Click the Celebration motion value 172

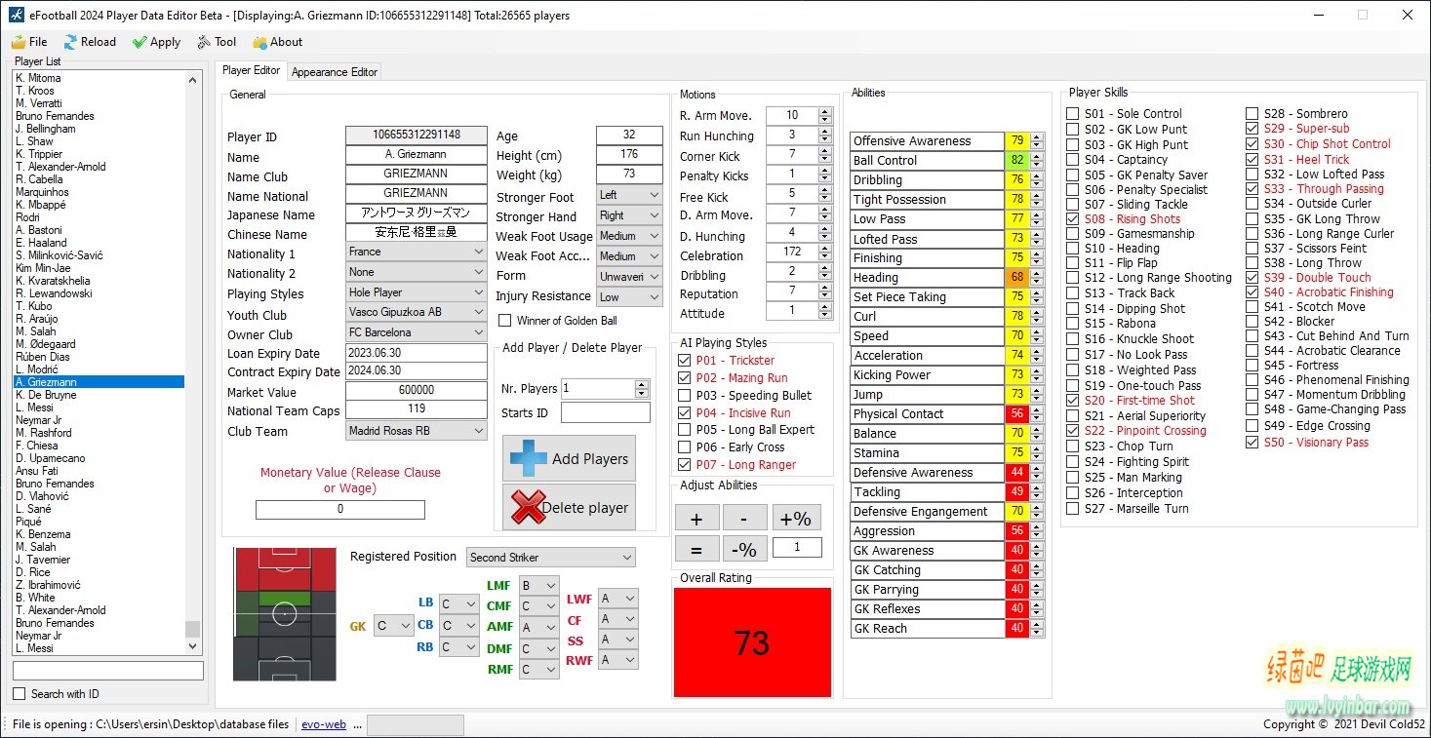[792, 253]
